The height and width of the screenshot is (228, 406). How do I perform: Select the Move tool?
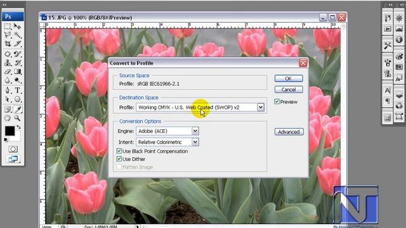(17, 26)
